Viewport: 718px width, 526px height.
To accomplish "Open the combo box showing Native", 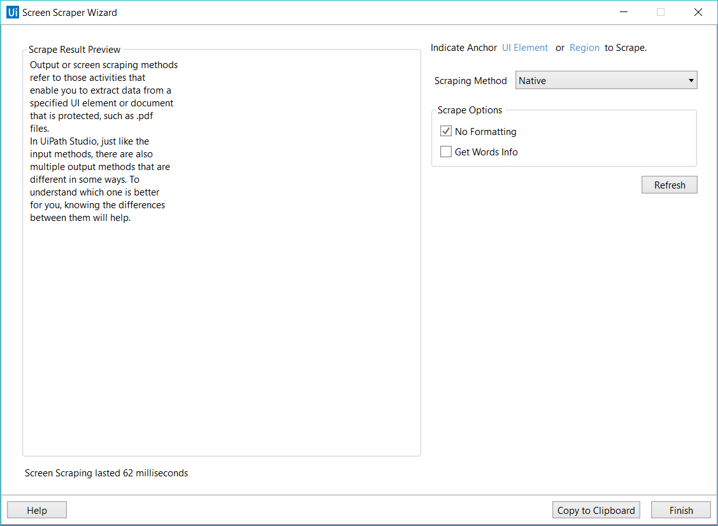I will point(599,81).
